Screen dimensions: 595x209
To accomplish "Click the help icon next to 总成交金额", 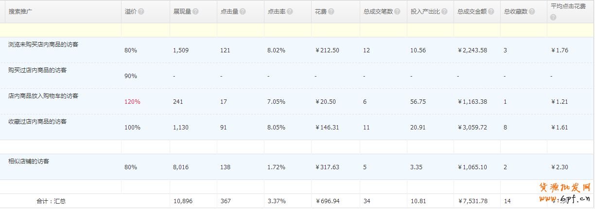I will click(491, 12).
